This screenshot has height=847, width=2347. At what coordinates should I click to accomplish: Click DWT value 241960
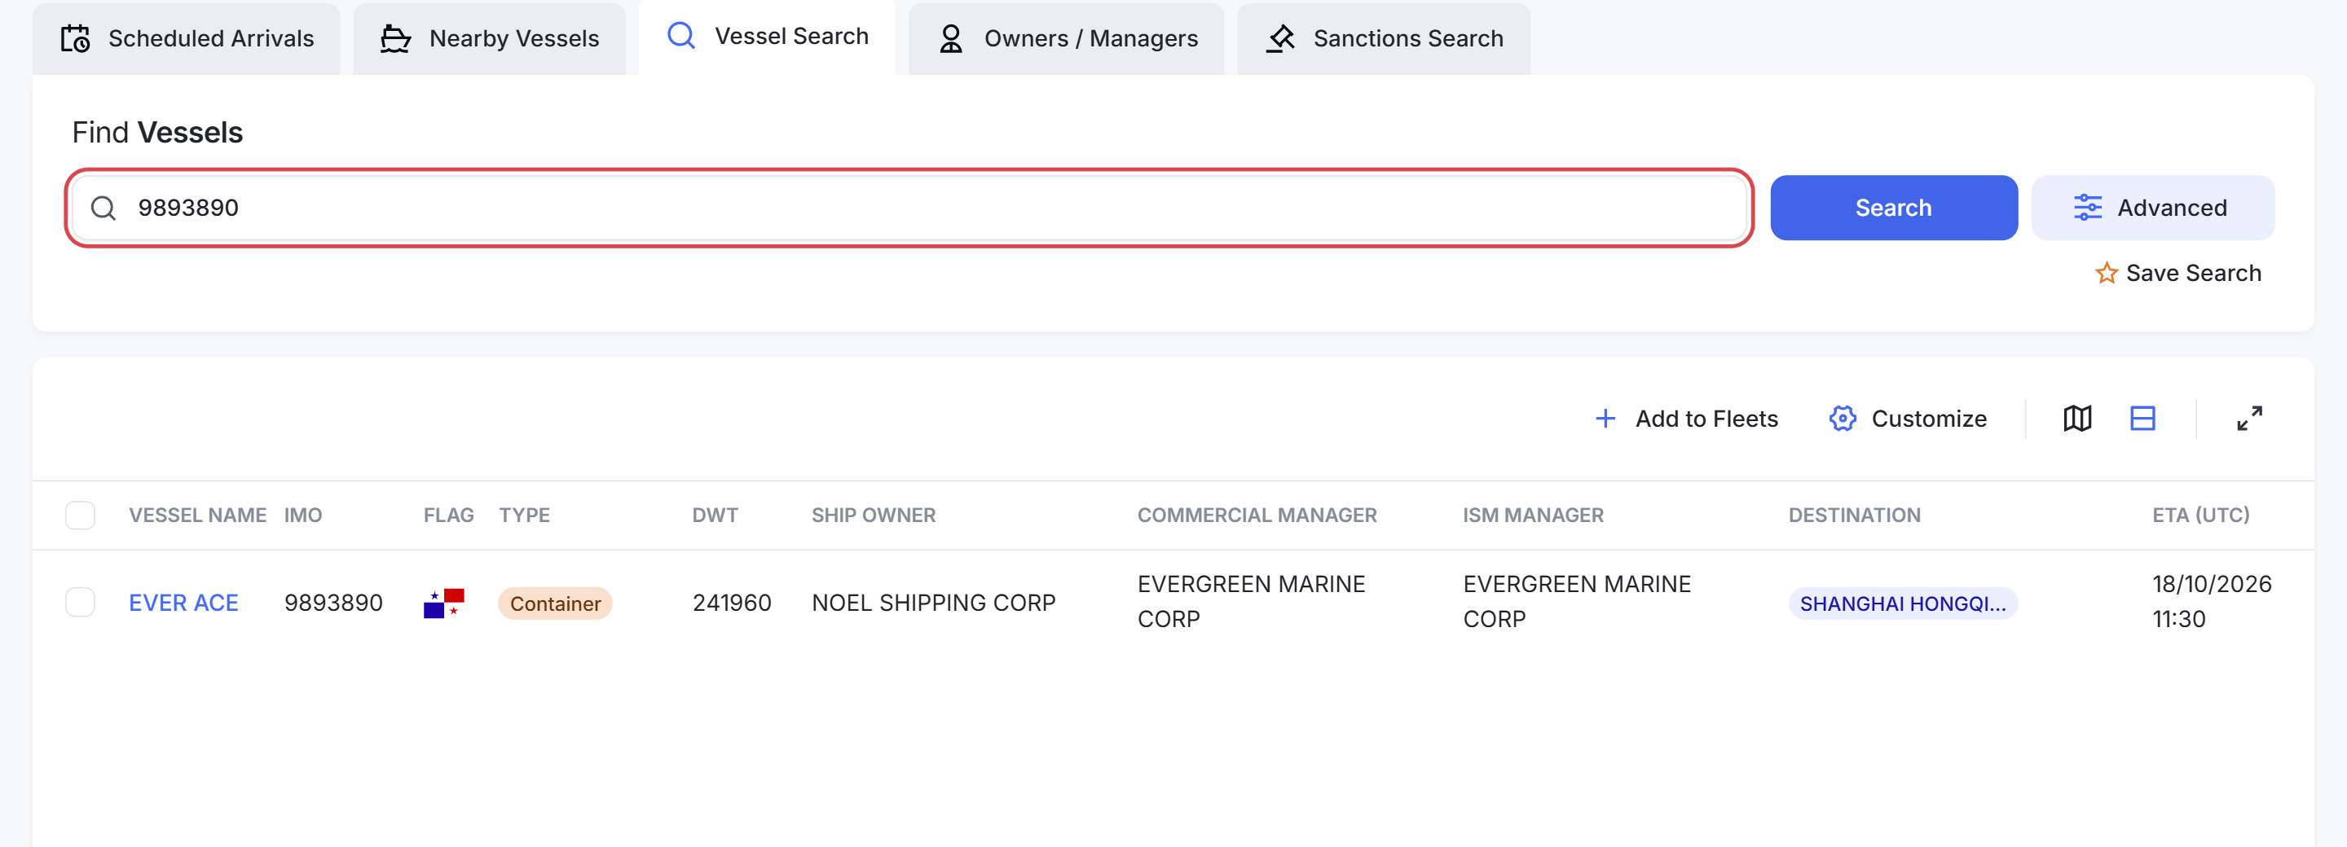[x=732, y=603]
